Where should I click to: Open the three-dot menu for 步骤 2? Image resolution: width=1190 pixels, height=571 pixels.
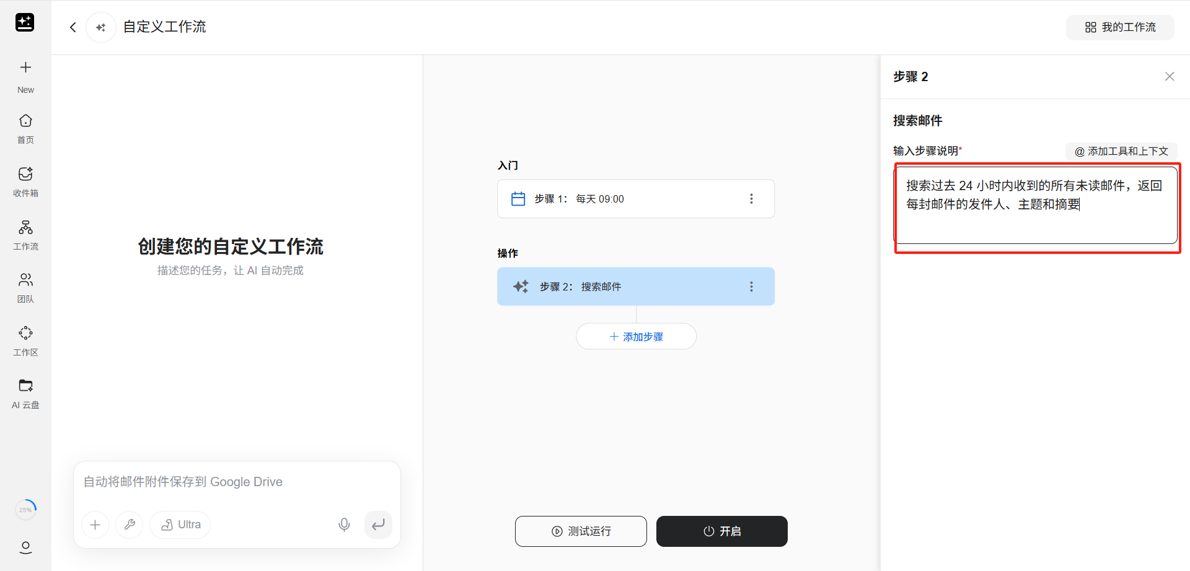[x=751, y=287]
